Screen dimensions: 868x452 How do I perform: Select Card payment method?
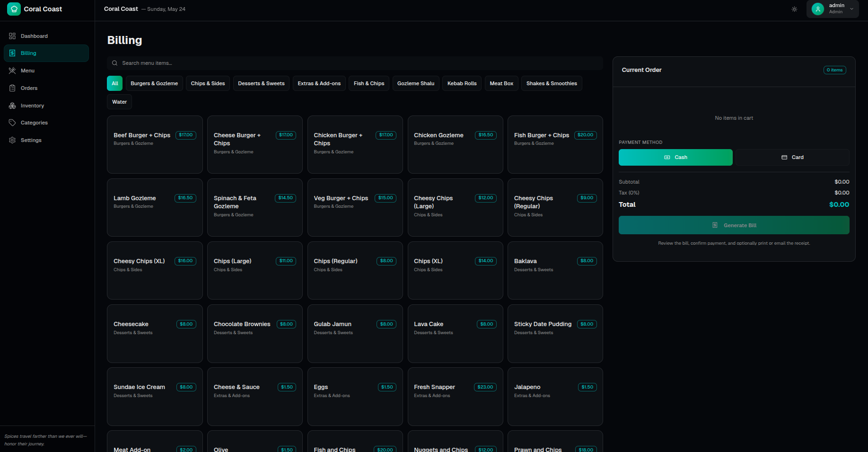click(x=792, y=157)
